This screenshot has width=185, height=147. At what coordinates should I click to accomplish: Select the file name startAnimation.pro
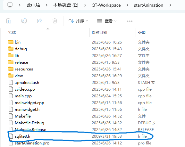tap(32, 143)
